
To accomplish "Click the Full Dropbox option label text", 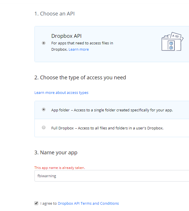I will click(63, 128).
